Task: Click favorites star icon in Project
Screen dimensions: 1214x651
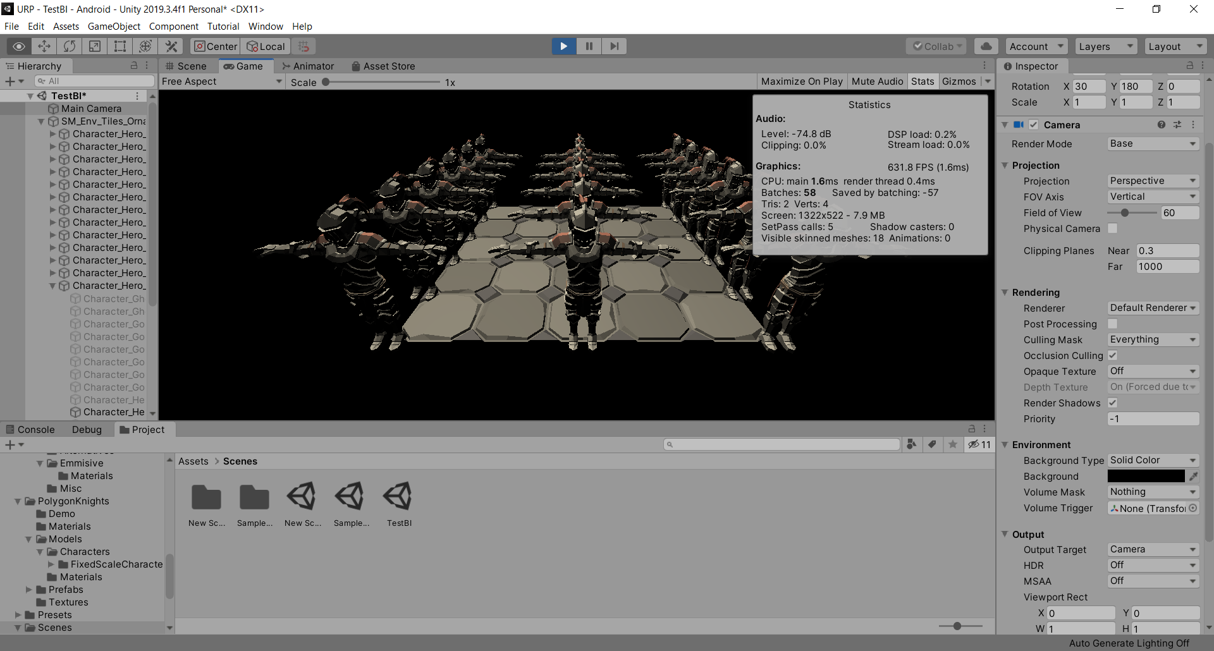Action: 953,444
